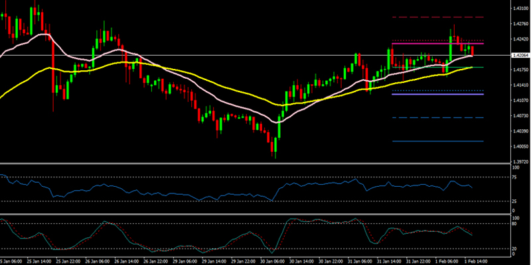Click the 1.41070 price axis label

point(520,100)
